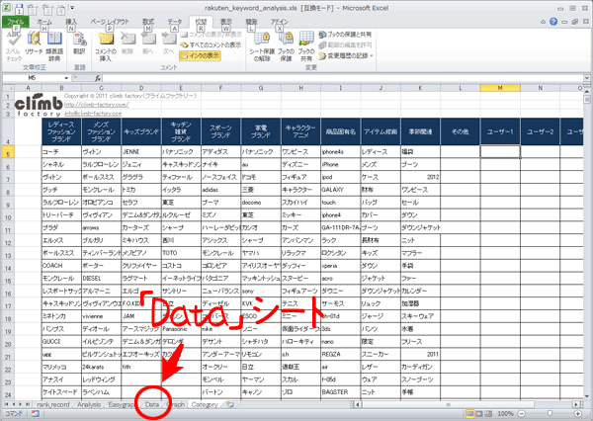Open the Data sheet tab
This screenshot has width=593, height=421.
(x=152, y=404)
